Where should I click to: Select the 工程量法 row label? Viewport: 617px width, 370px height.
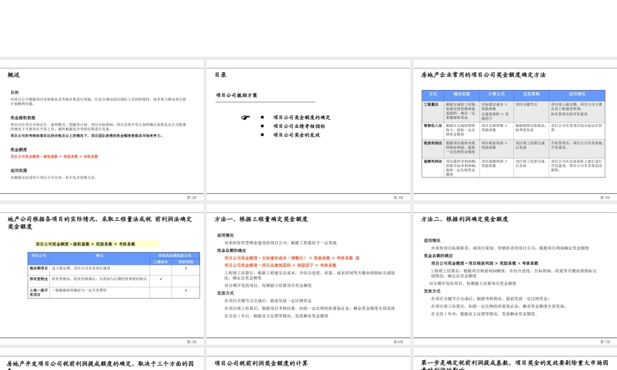pos(431,104)
